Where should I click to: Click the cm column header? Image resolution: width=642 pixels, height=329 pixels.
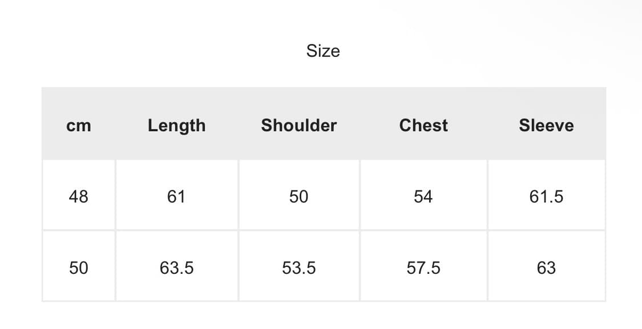[x=79, y=125]
